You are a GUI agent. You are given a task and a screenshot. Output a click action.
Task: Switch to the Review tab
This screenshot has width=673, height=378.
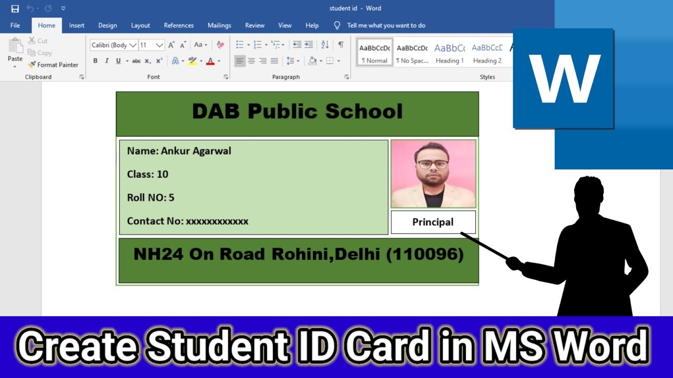[255, 25]
